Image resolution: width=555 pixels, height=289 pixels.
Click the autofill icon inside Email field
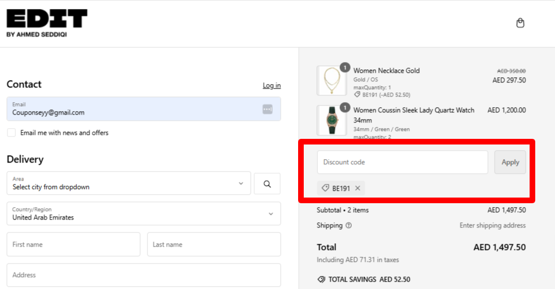tap(267, 109)
